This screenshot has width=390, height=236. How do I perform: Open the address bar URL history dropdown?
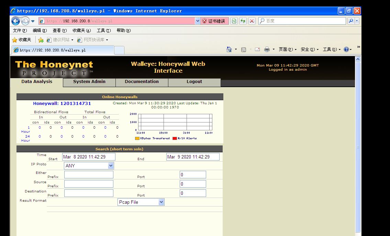coord(198,21)
